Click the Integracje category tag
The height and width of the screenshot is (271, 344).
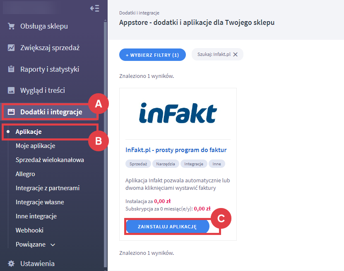(x=194, y=164)
